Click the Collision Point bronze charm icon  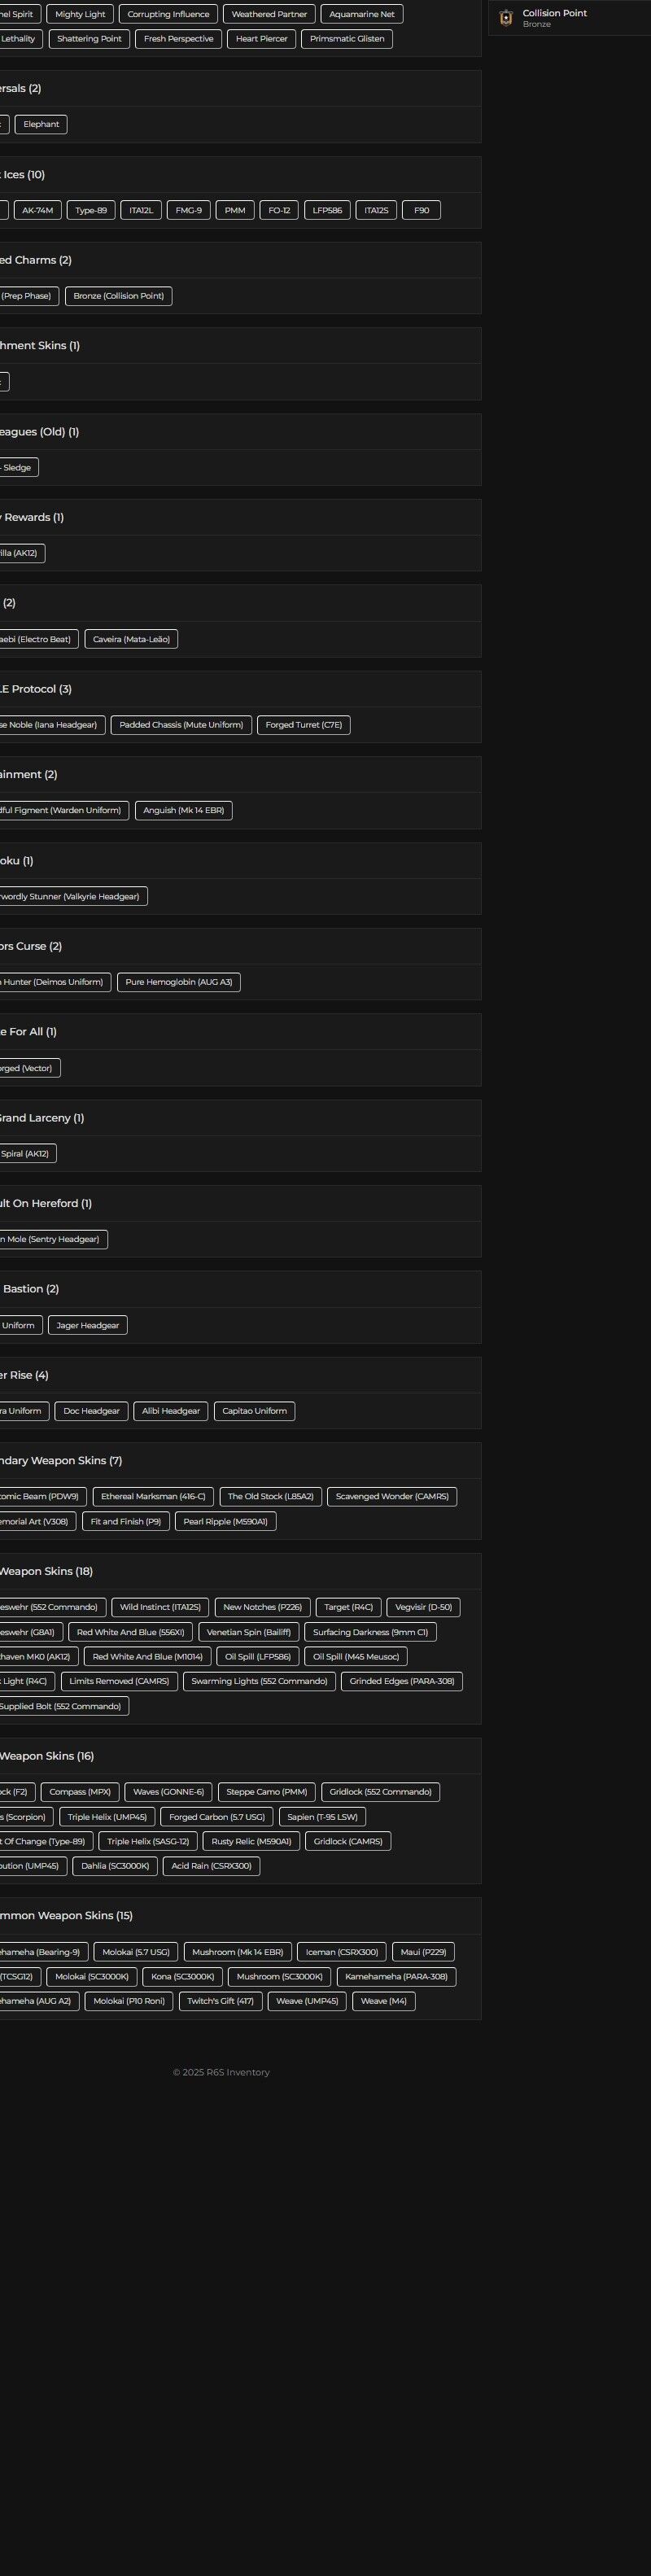(x=506, y=18)
